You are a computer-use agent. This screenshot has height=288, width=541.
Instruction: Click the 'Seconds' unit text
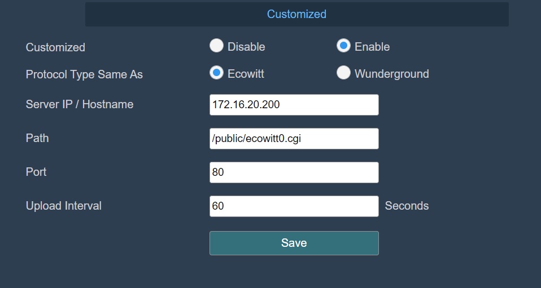(x=407, y=206)
